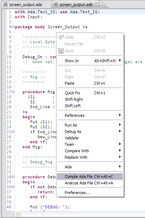Image resolution: width=145 pixels, height=218 pixels.
Task: Open the Compare With submenu
Action: pyautogui.click(x=90, y=151)
